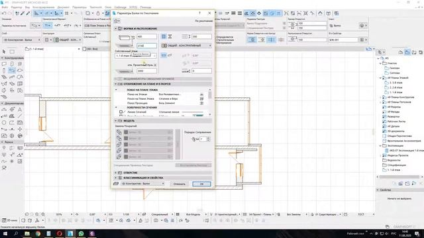The height and width of the screenshot is (238, 424).
Task: Open home story dropdown 1. 1-й этаж
Action: pos(136,56)
